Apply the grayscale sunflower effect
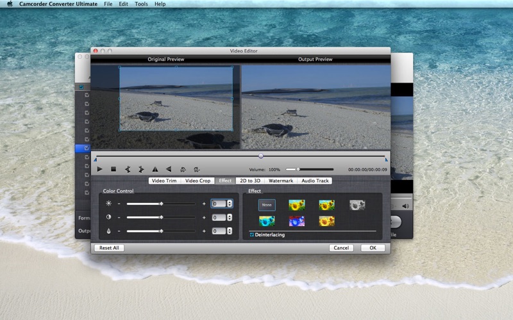Image resolution: width=513 pixels, height=320 pixels. click(x=357, y=205)
